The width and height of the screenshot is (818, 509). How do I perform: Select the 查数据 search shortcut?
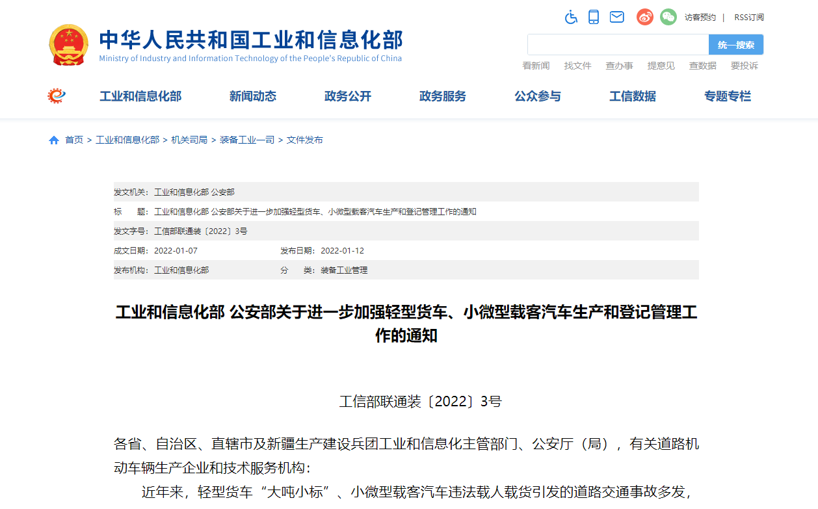coord(702,66)
